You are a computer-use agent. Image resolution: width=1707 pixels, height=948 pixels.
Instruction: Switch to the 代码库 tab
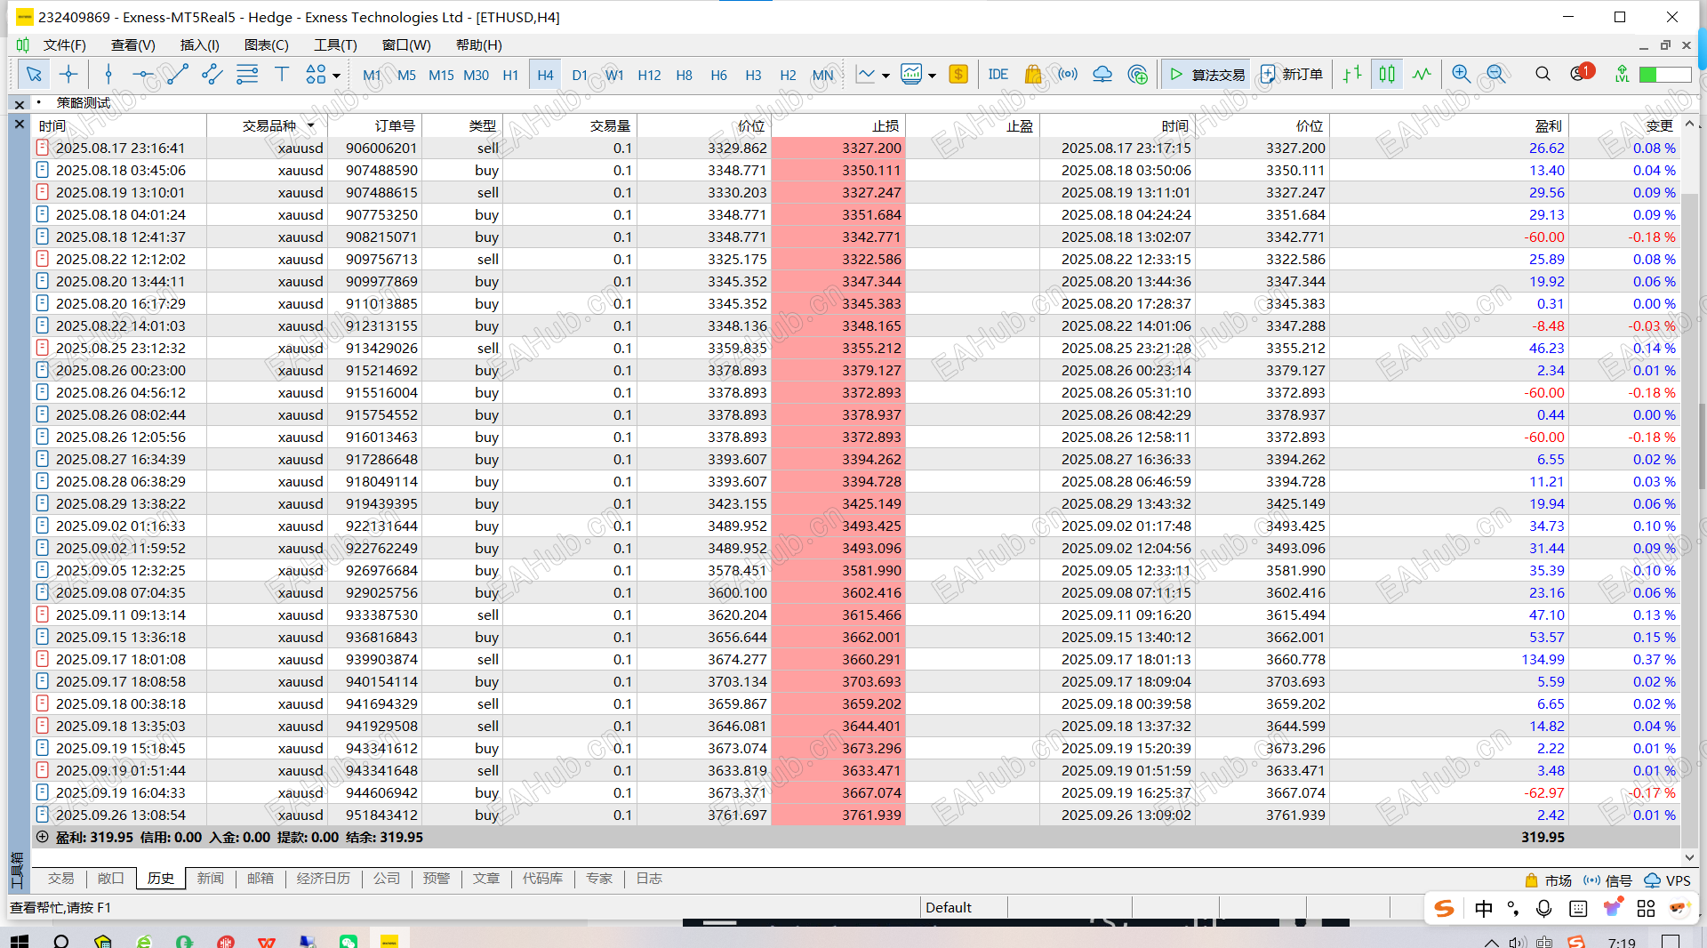click(542, 879)
